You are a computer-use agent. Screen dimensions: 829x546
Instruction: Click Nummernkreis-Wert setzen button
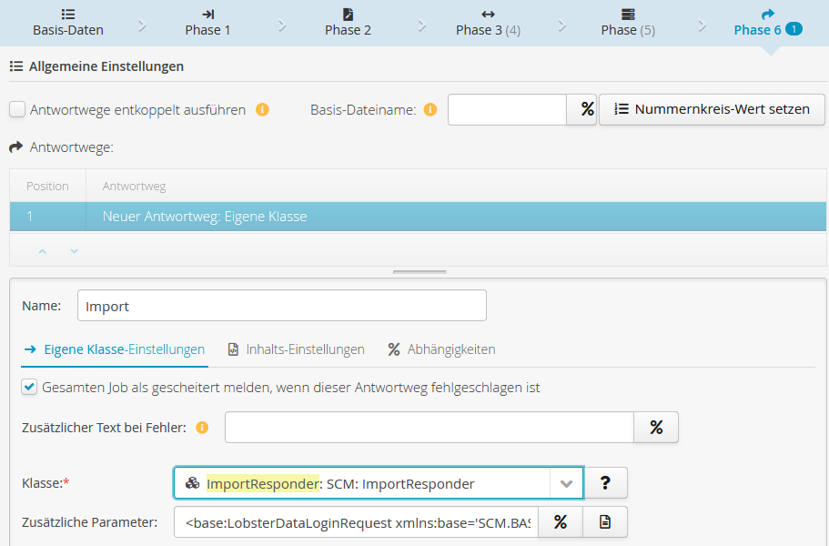[712, 109]
